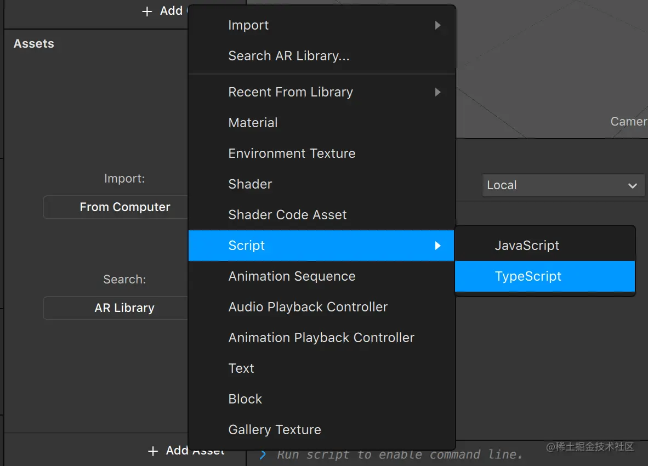This screenshot has width=648, height=466.
Task: Create a TypeScript script
Action: tap(528, 276)
